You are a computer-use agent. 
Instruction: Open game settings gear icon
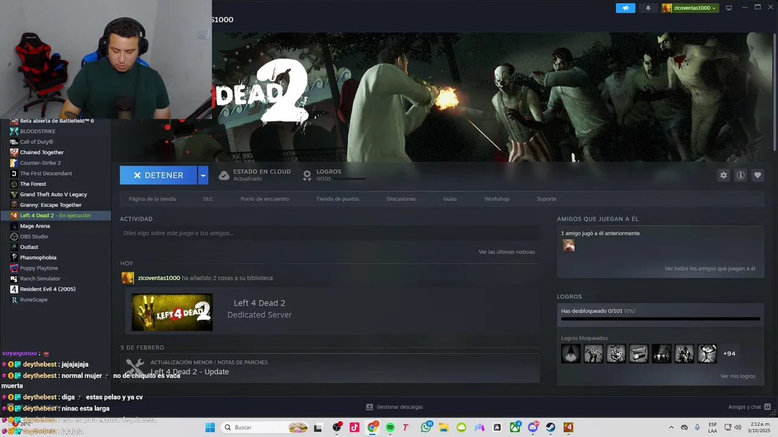click(x=723, y=175)
